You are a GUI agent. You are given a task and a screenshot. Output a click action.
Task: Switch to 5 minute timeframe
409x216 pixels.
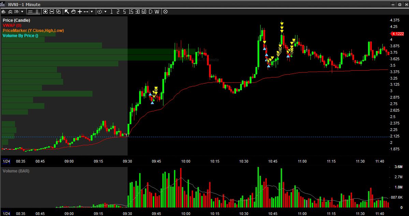point(125,12)
